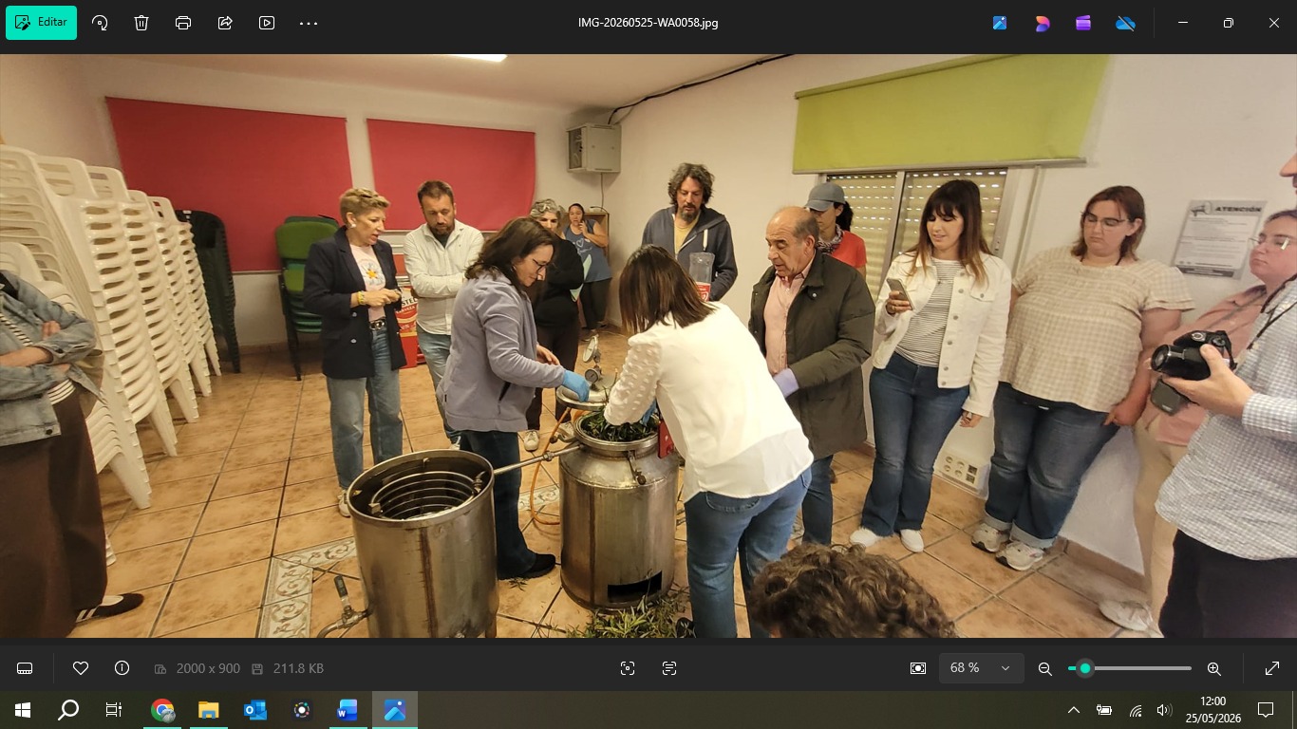
Task: Open Task View on the taskbar
Action: [114, 709]
